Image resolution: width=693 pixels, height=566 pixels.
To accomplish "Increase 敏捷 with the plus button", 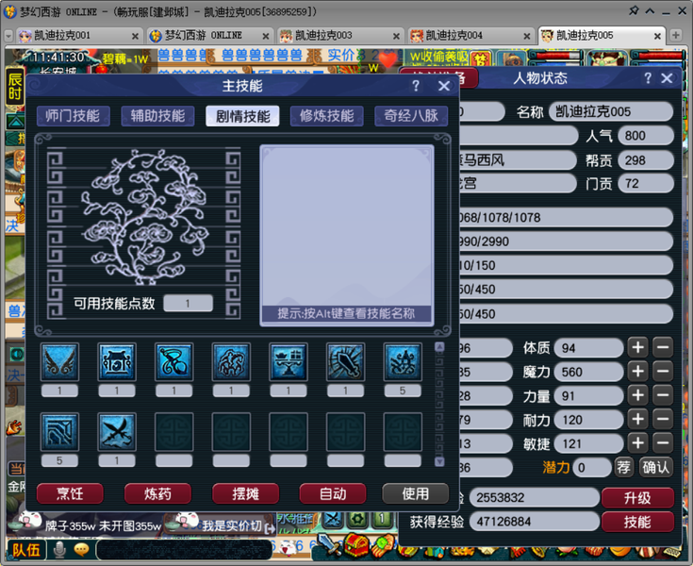I will [x=637, y=443].
